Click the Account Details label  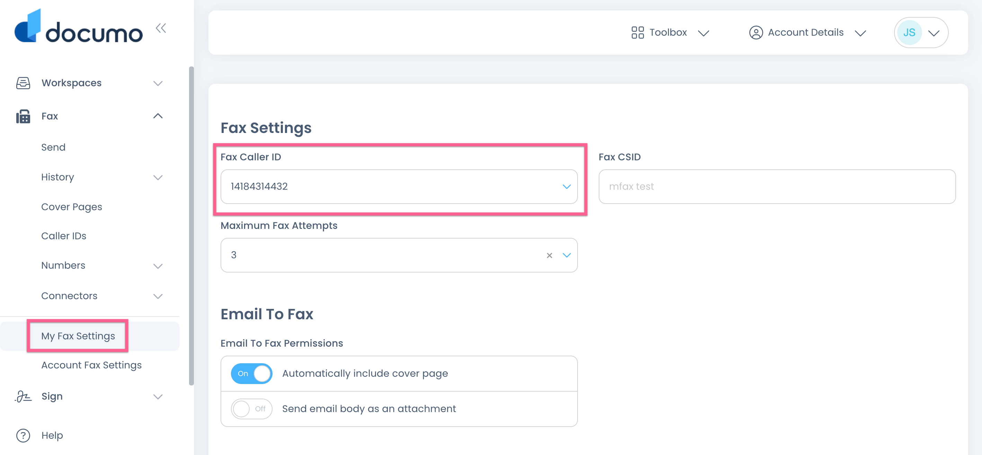coord(805,33)
